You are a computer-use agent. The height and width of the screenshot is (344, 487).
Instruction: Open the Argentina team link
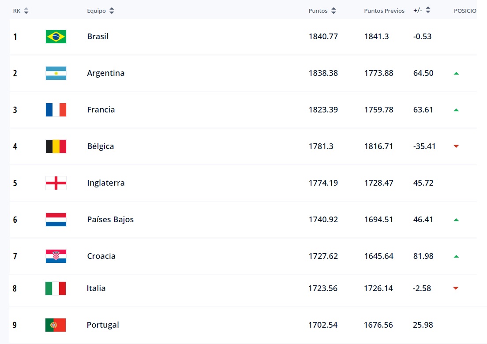pos(106,73)
